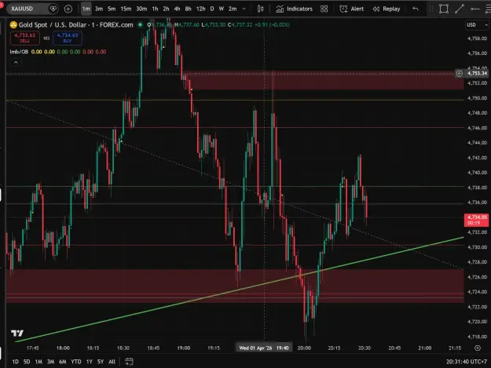491x368 pixels.
Task: Open the indicator templates grid icon
Action: tap(324, 9)
